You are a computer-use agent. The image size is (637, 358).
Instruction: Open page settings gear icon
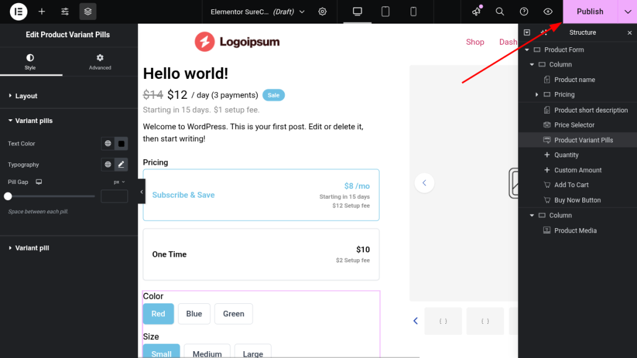click(x=322, y=11)
